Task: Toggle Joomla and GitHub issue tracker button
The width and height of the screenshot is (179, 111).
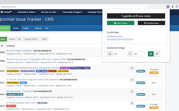Action: coord(136,16)
